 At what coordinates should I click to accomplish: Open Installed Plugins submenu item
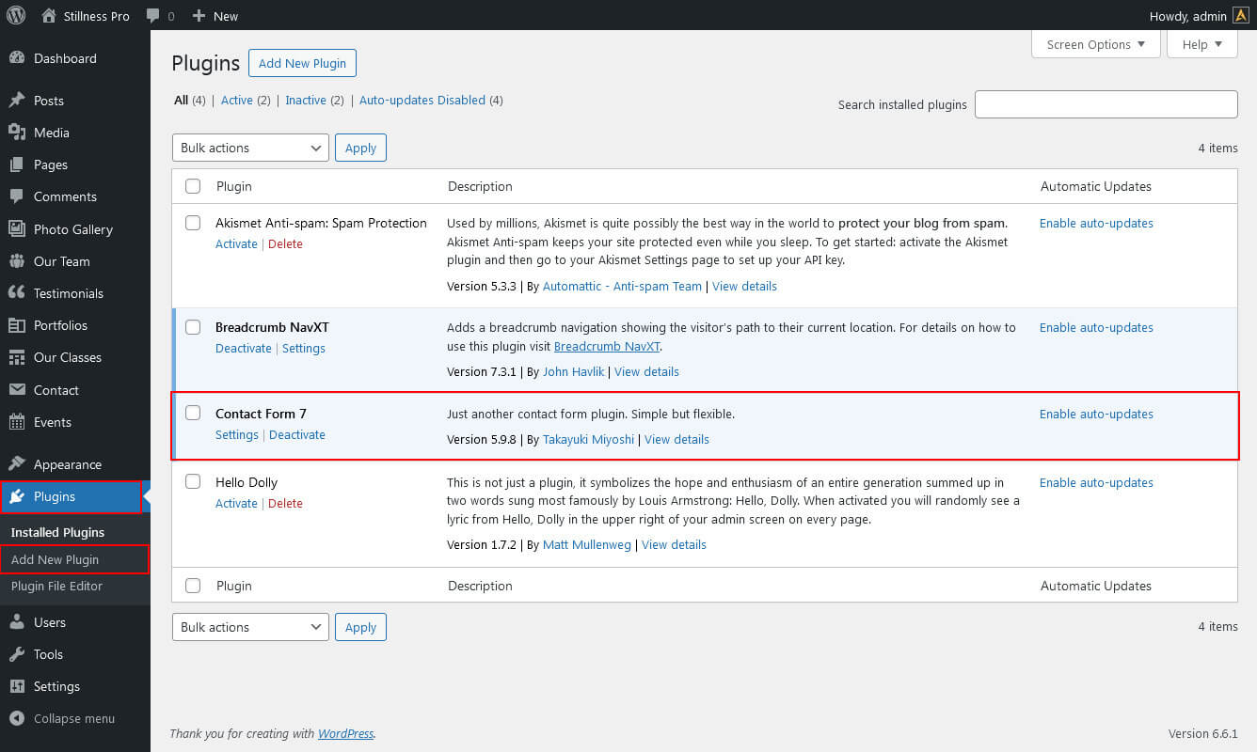[57, 532]
